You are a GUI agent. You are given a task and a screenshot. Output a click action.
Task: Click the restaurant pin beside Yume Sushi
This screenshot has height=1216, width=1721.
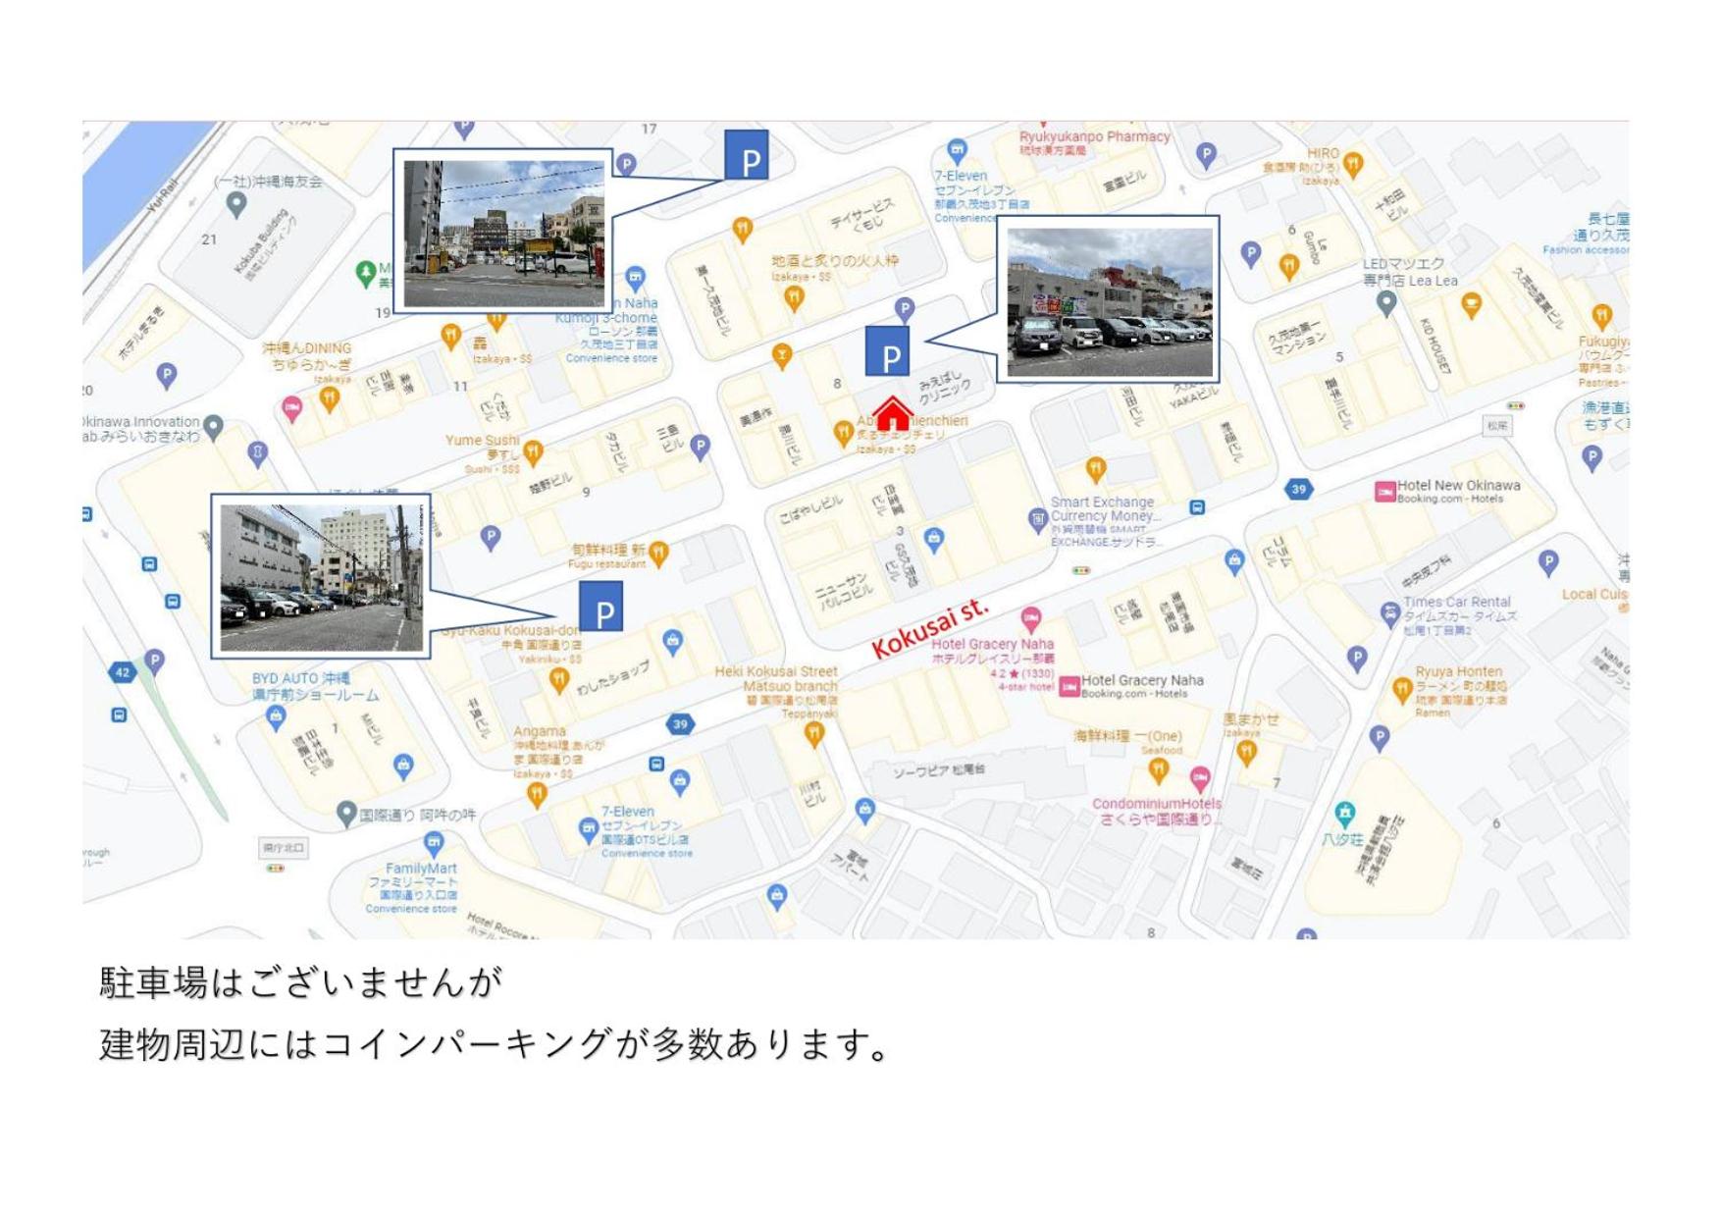533,452
